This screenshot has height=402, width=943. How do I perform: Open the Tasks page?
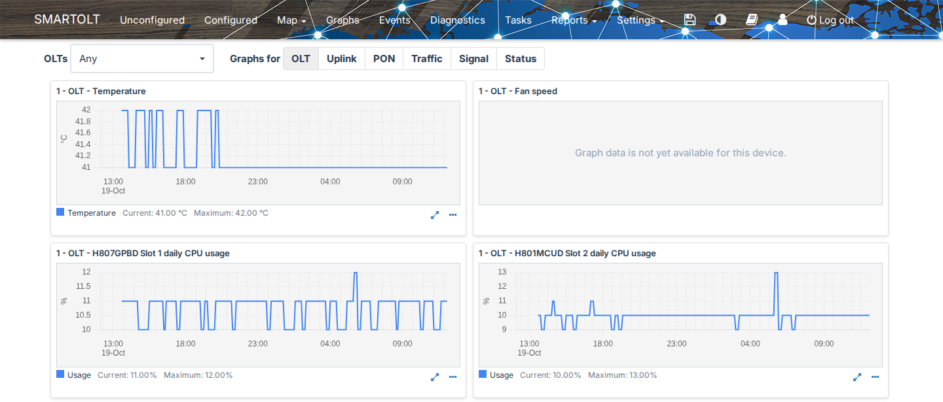[x=518, y=20]
